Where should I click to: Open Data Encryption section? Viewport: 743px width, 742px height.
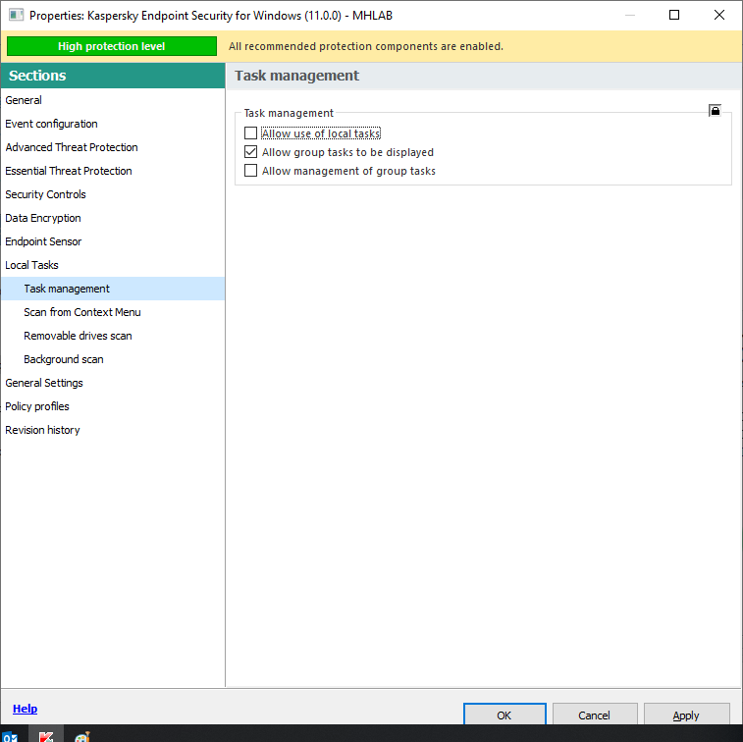point(113,218)
